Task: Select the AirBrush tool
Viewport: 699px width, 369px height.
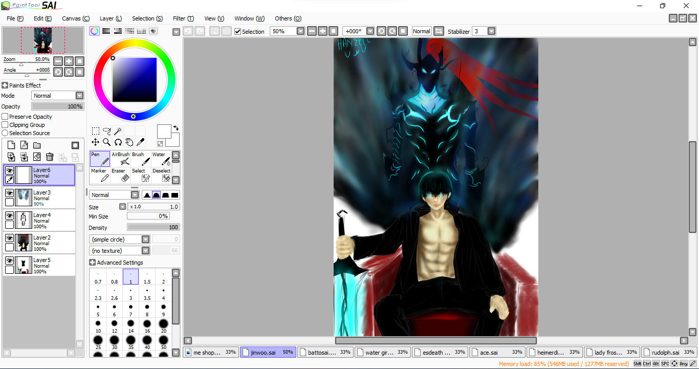Action: [121, 159]
